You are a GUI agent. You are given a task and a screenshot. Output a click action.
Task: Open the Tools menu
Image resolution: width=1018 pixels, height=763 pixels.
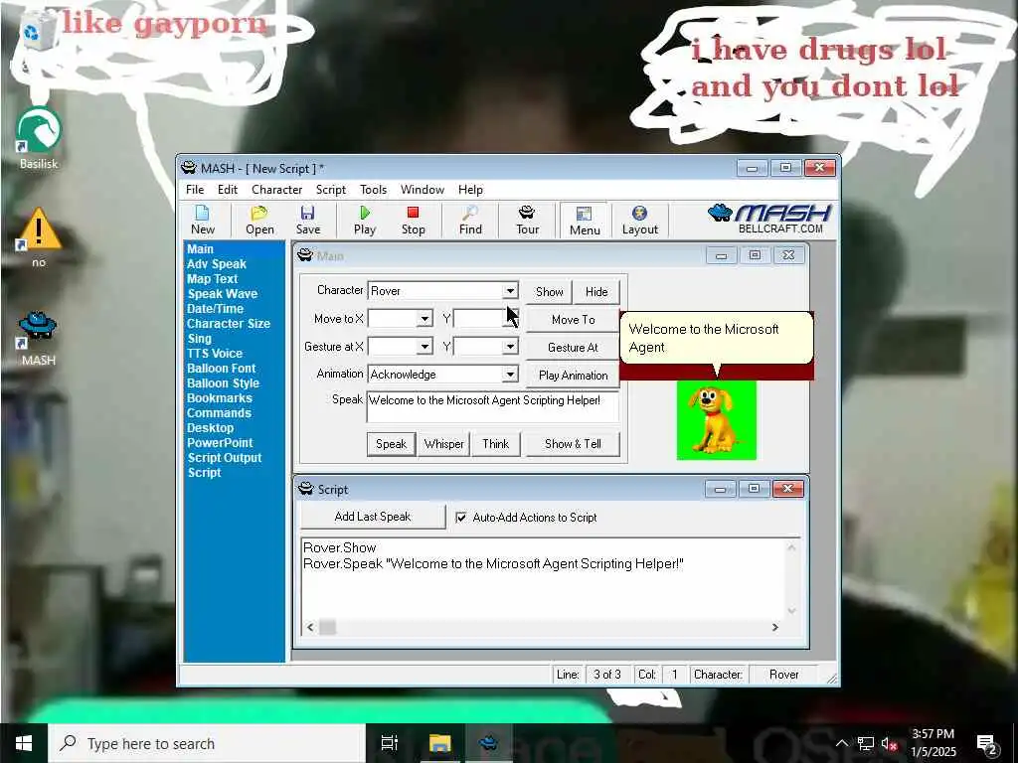coord(374,190)
